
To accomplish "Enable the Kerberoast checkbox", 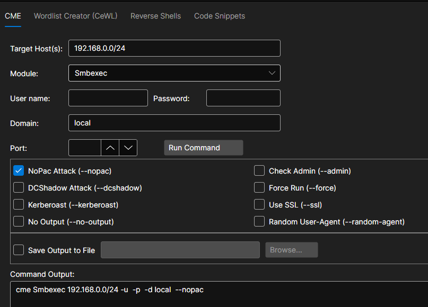I will click(x=19, y=204).
